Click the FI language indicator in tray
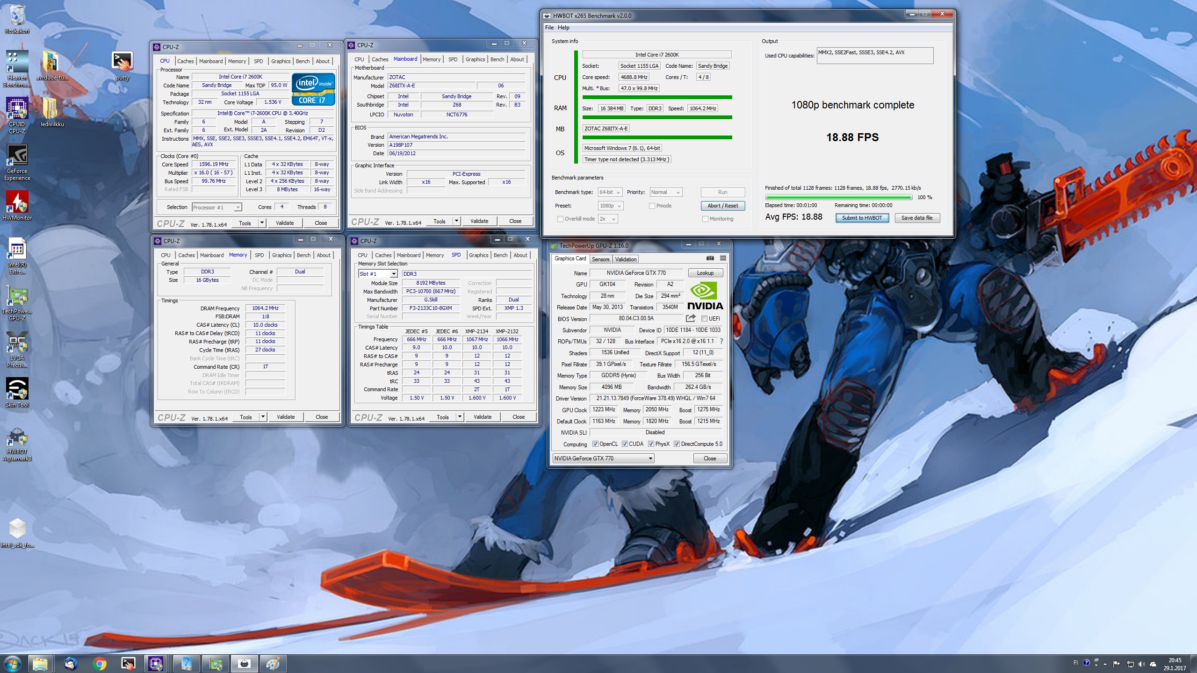This screenshot has height=673, width=1197. (x=1075, y=663)
